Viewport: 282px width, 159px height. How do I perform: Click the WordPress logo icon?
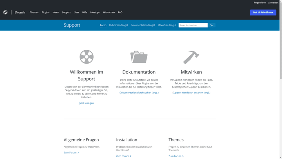click(x=5, y=13)
